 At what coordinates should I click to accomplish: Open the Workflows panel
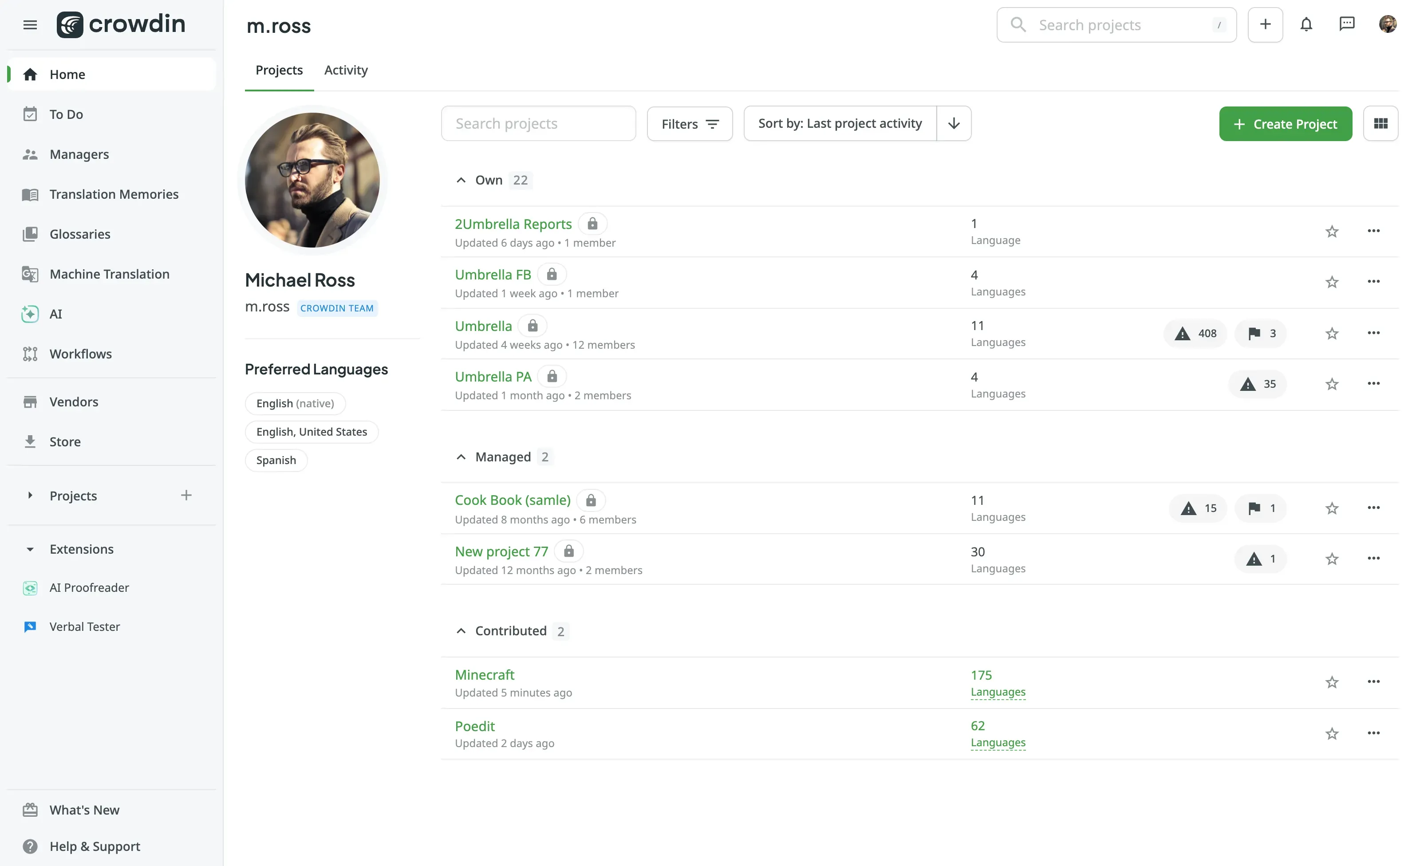[80, 354]
